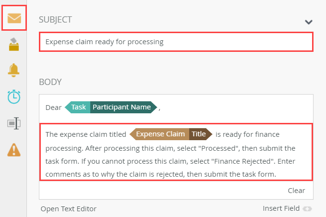The image size is (326, 217).
Task: Open the bell notification settings icon
Action: click(x=14, y=70)
